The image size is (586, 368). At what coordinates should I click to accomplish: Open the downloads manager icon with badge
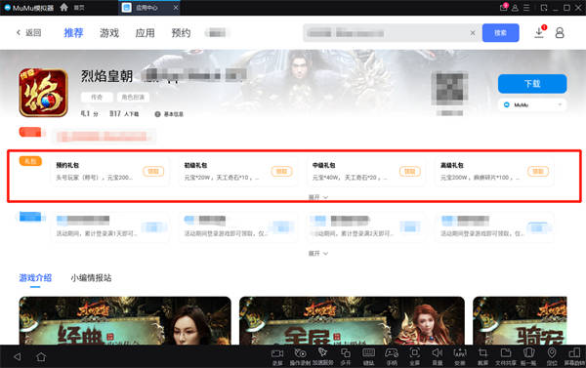point(540,32)
